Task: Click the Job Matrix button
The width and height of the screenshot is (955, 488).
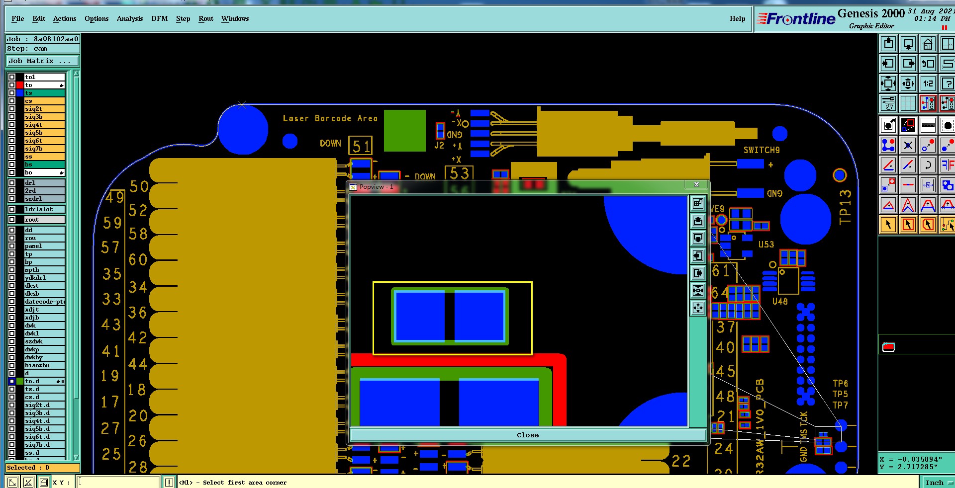Action: tap(43, 61)
